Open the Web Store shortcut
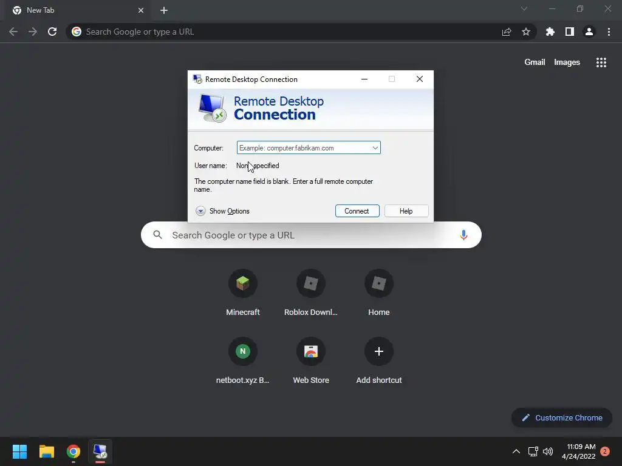This screenshot has width=622, height=466. (311, 361)
